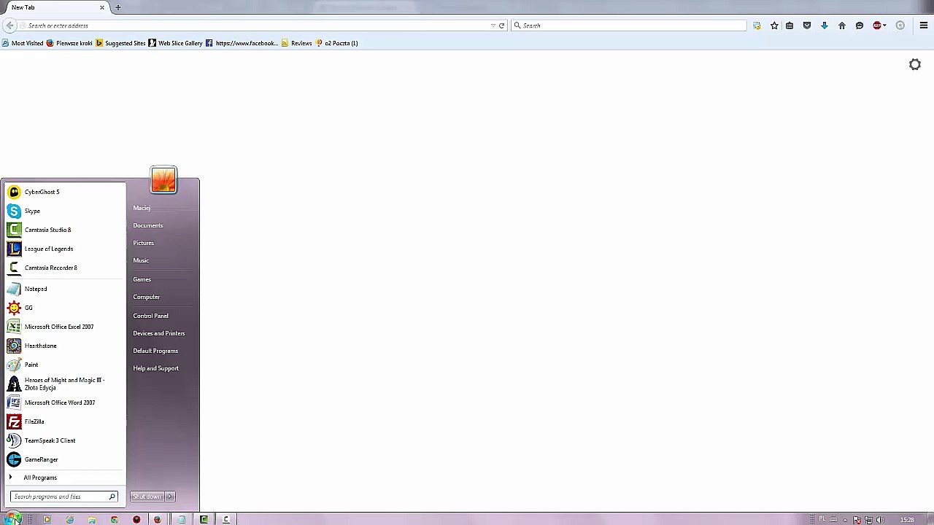Open Microsoft Office Word 2007
This screenshot has height=525, width=934.
click(64, 402)
